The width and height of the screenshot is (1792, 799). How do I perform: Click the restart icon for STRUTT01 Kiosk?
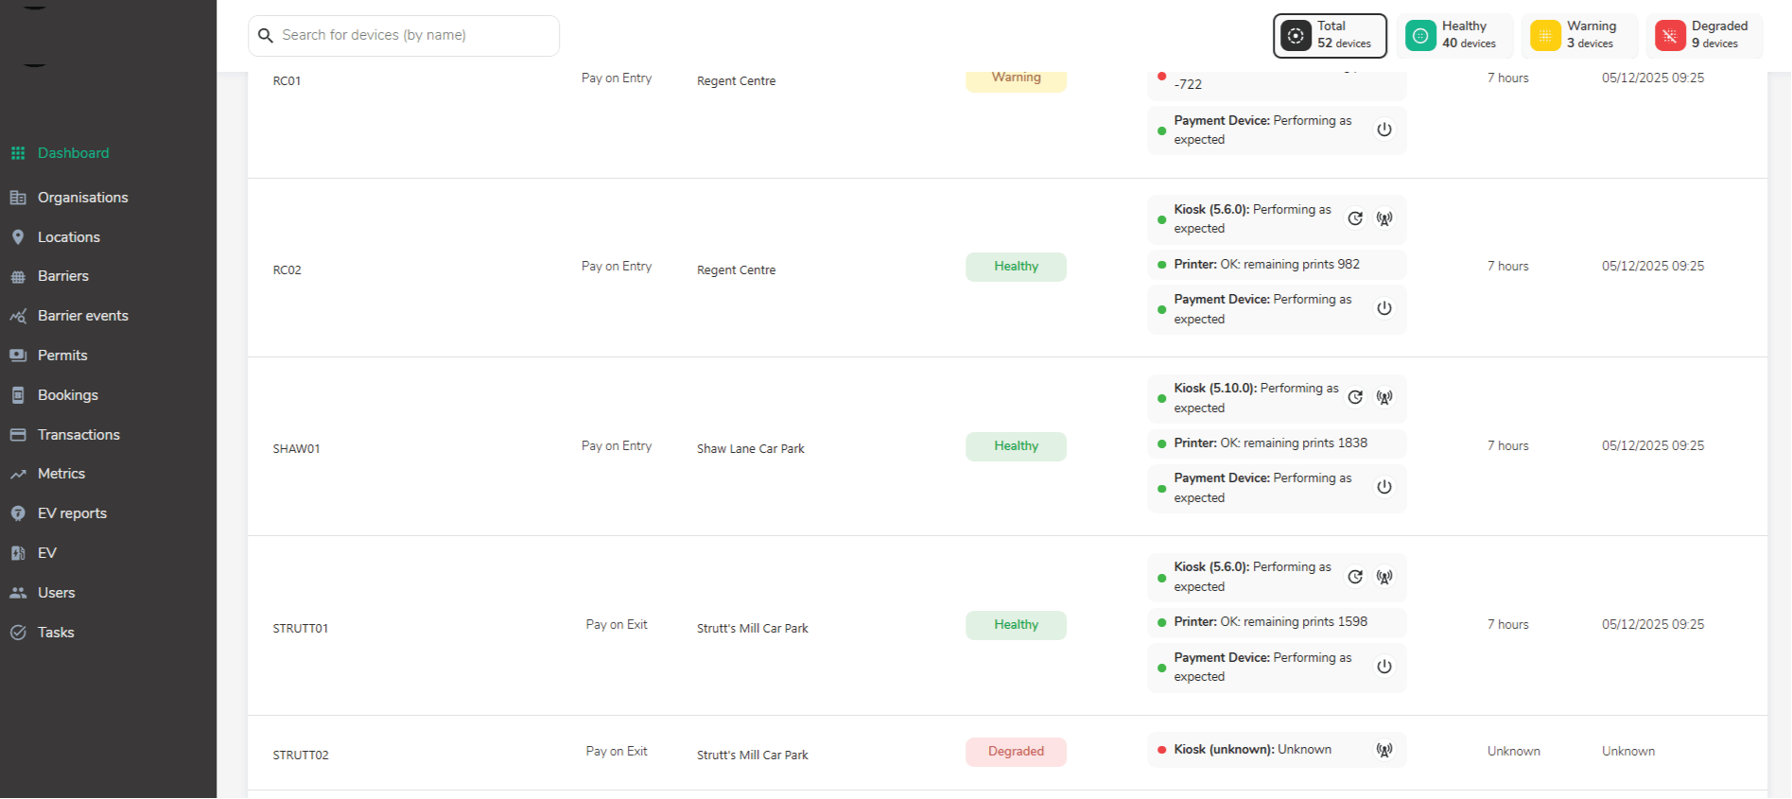(x=1355, y=577)
